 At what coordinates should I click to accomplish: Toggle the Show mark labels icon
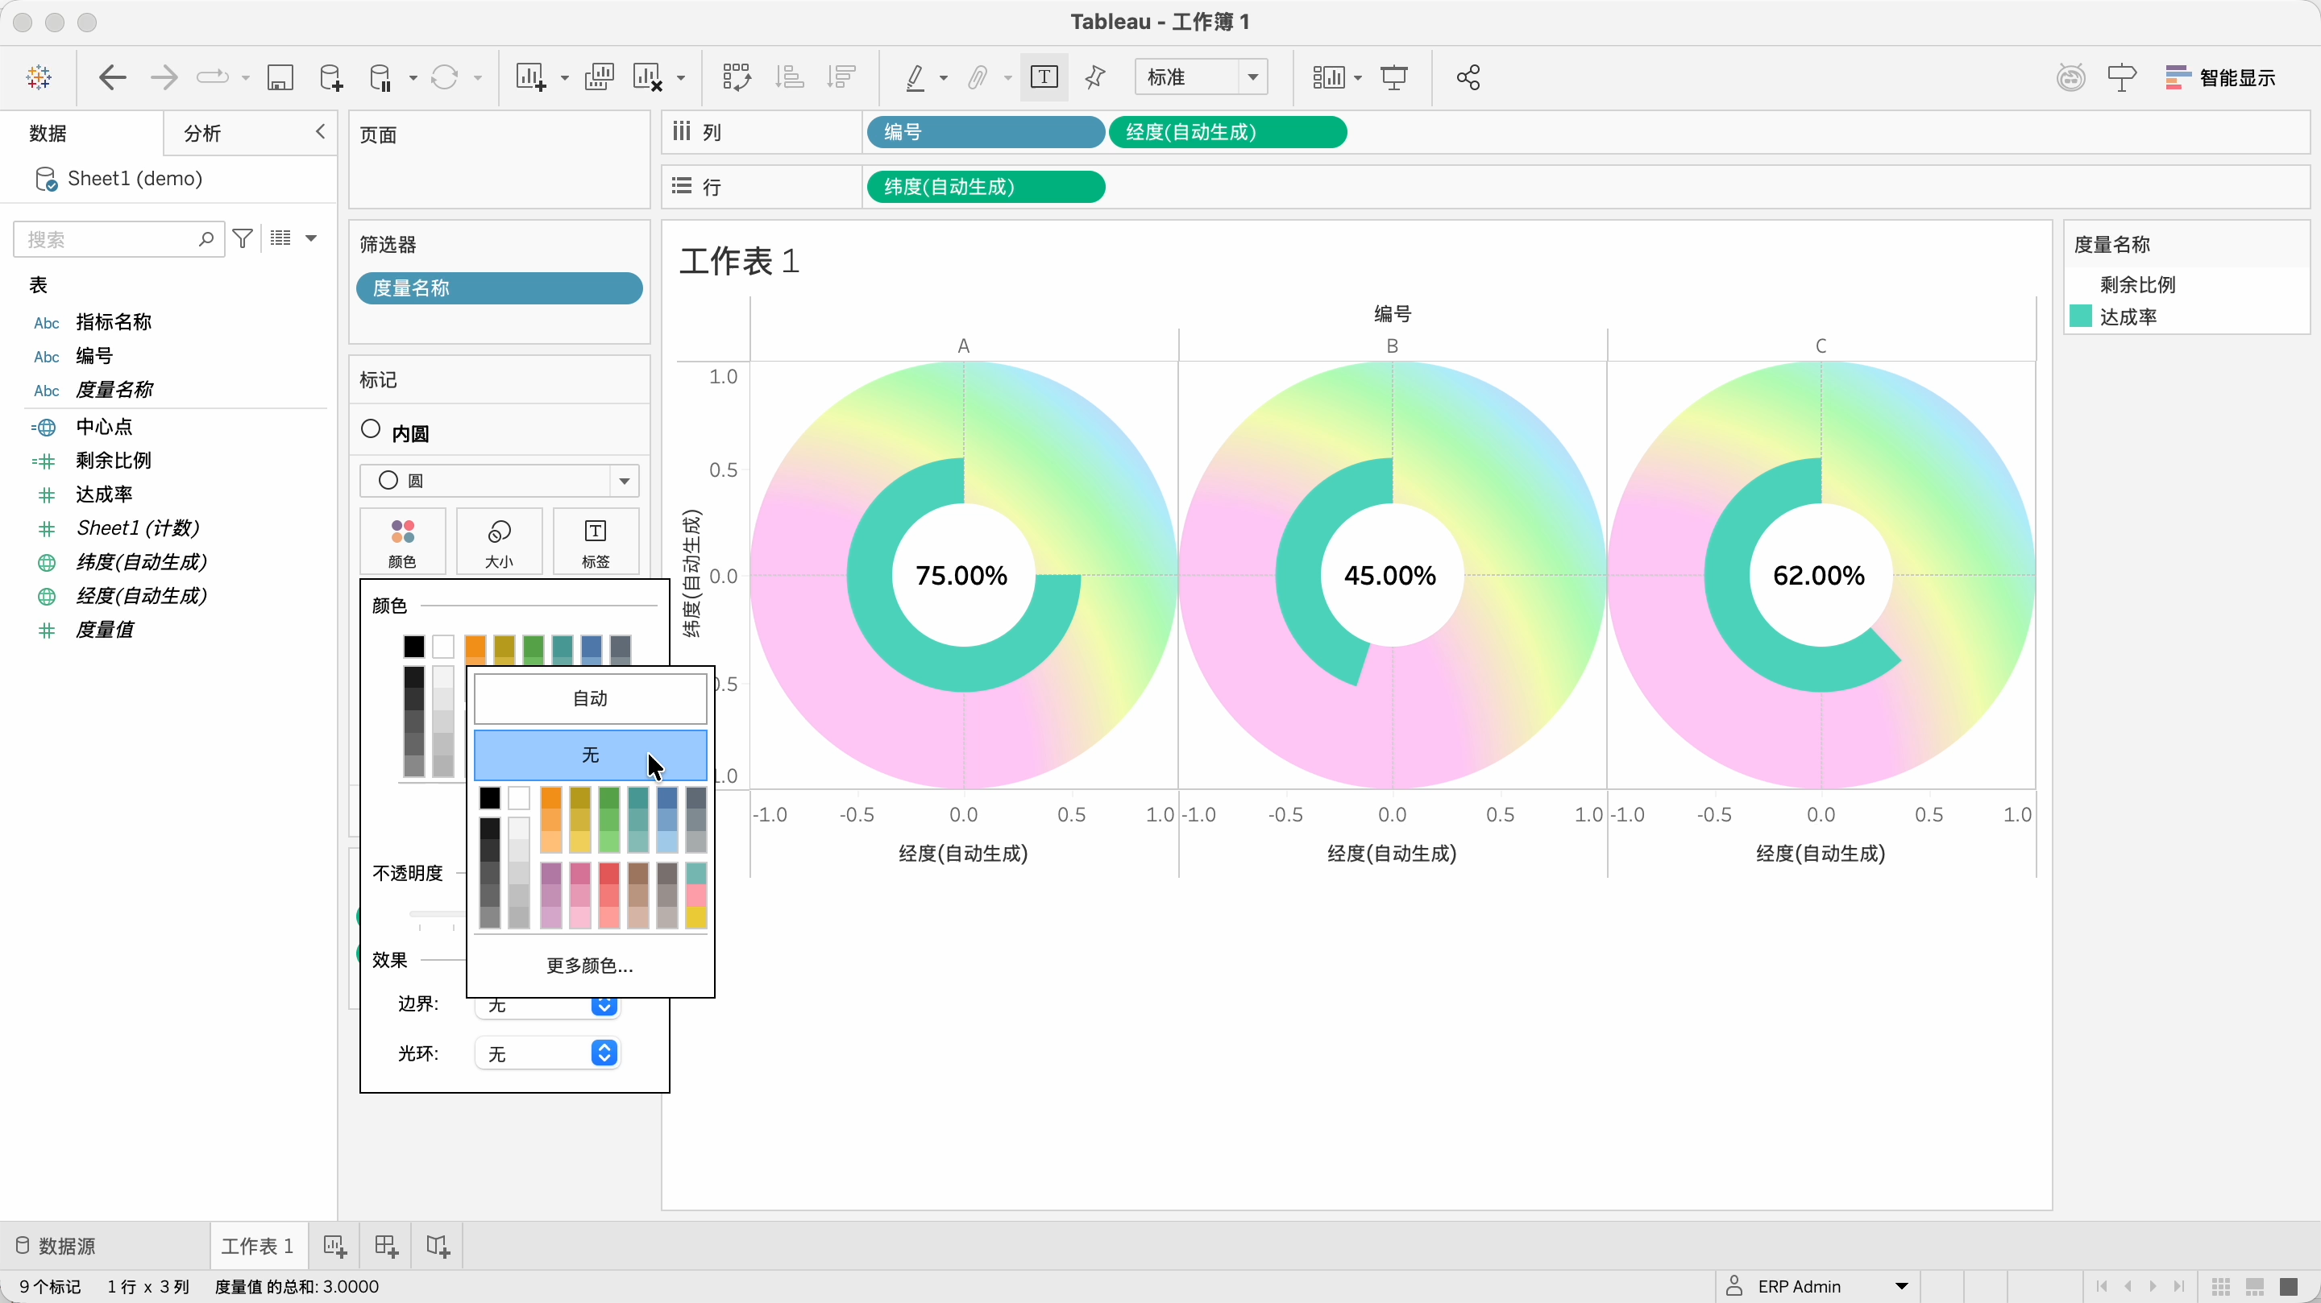[x=1044, y=77]
